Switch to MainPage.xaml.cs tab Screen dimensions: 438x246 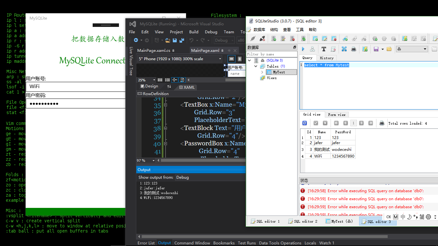click(x=154, y=51)
